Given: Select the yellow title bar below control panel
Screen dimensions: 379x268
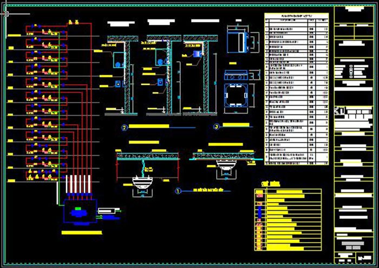Looking at the screenshot, I should coord(81,232).
